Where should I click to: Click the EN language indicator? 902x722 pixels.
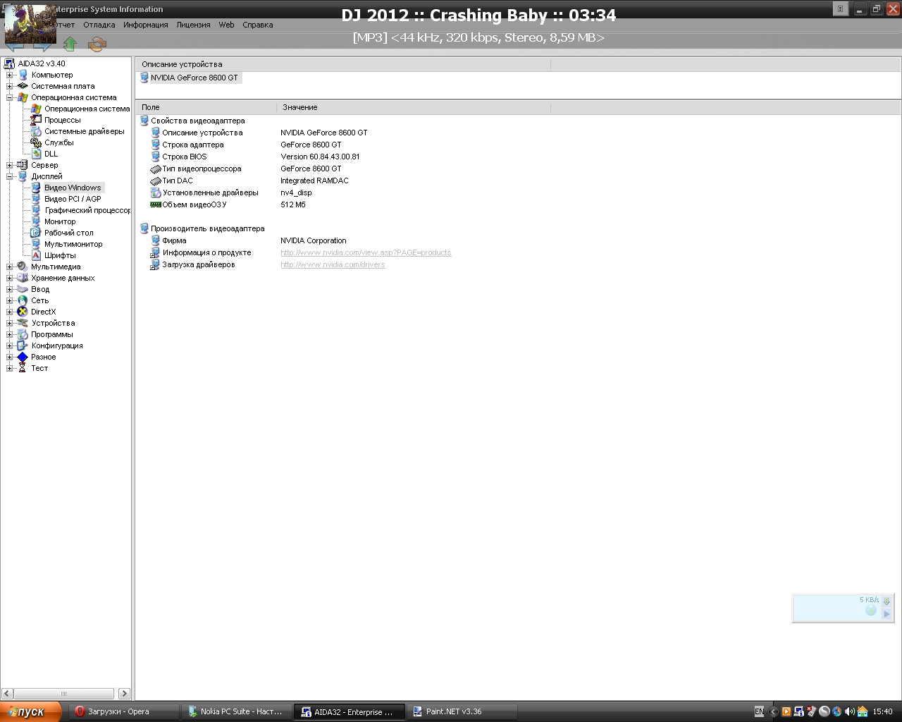click(x=759, y=711)
